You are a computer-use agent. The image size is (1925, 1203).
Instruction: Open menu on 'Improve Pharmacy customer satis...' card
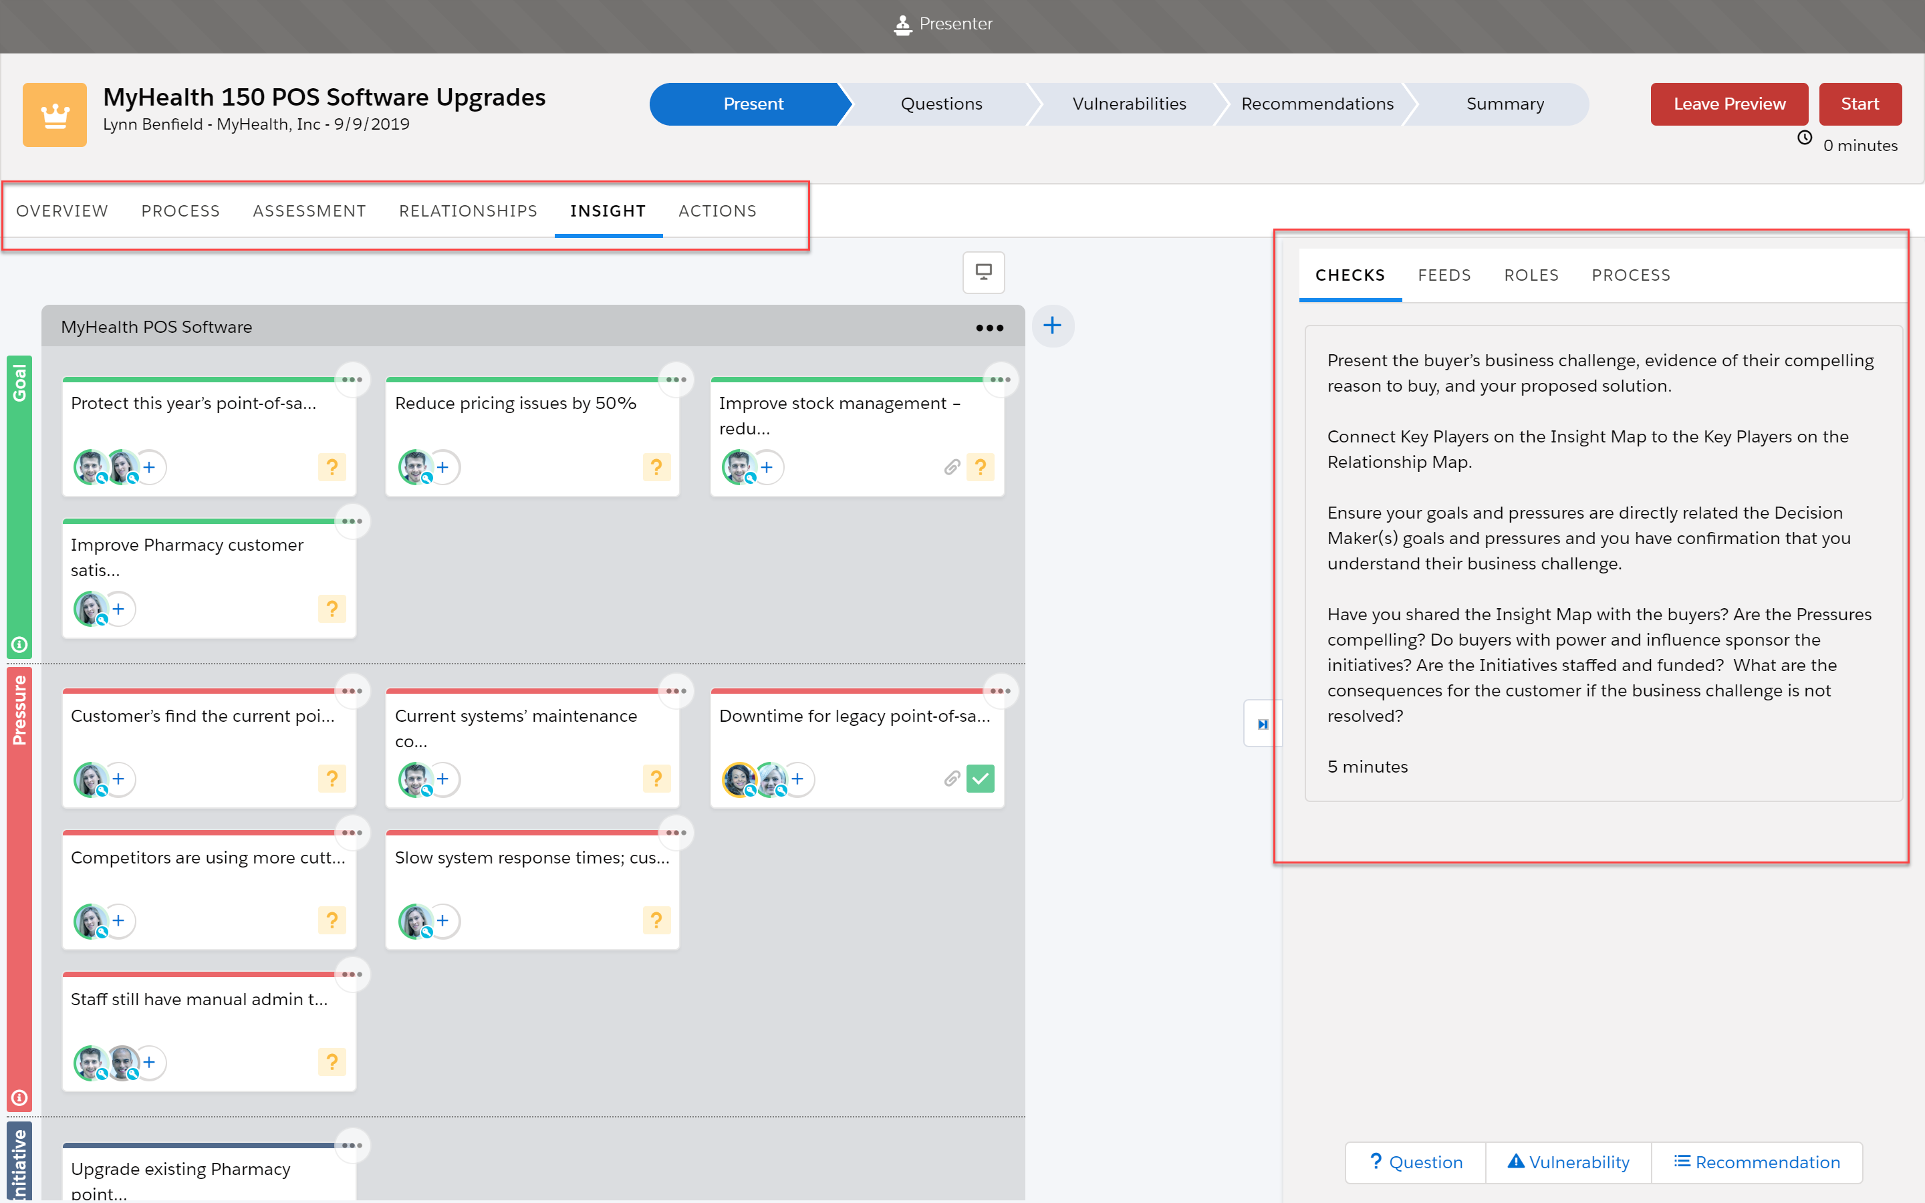[352, 521]
